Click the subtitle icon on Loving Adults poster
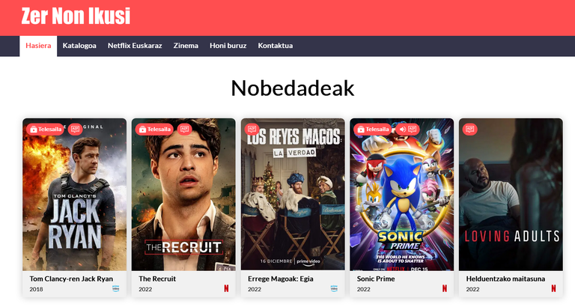This screenshot has height=307, width=575. click(469, 129)
